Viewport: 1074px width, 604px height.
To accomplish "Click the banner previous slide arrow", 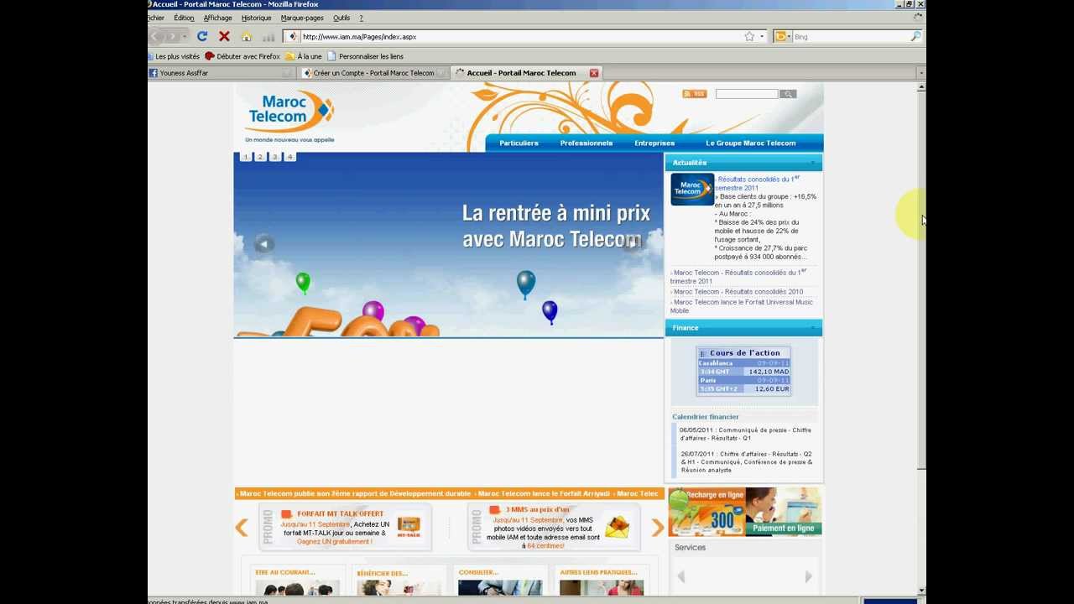I will click(264, 244).
